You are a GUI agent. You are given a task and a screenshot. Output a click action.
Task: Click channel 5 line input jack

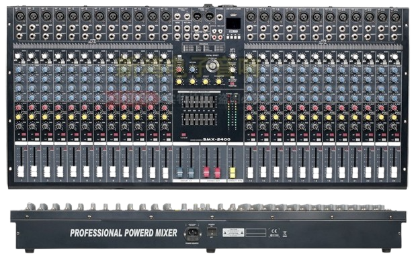73,28
